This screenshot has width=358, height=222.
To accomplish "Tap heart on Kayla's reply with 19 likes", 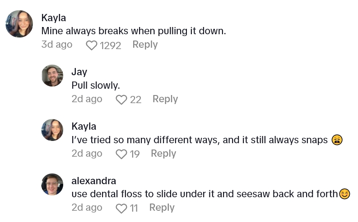I will click(121, 154).
